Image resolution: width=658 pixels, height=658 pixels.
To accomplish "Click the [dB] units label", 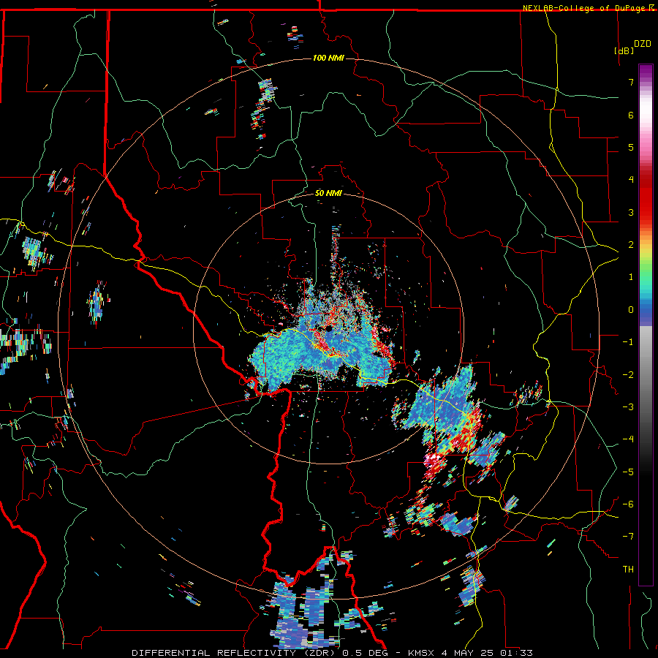I will (x=624, y=50).
